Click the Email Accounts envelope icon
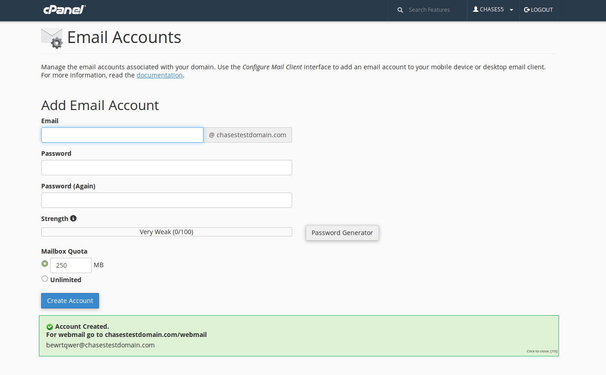The width and height of the screenshot is (606, 375). point(52,38)
